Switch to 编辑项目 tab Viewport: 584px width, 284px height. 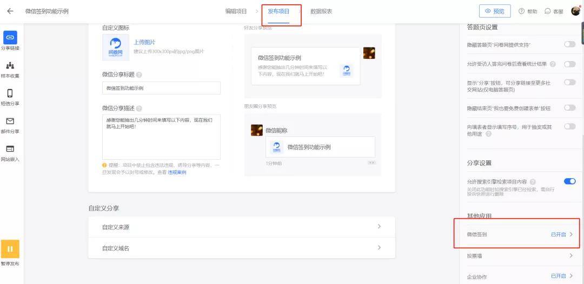click(x=236, y=11)
